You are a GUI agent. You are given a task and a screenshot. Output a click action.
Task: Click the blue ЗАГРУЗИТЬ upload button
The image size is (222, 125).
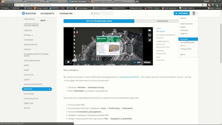[182, 13]
